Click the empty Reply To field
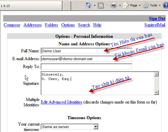 tap(86, 67)
